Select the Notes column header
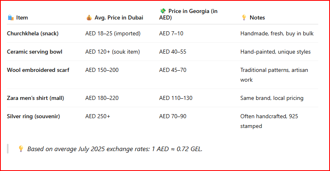 [x=257, y=18]
